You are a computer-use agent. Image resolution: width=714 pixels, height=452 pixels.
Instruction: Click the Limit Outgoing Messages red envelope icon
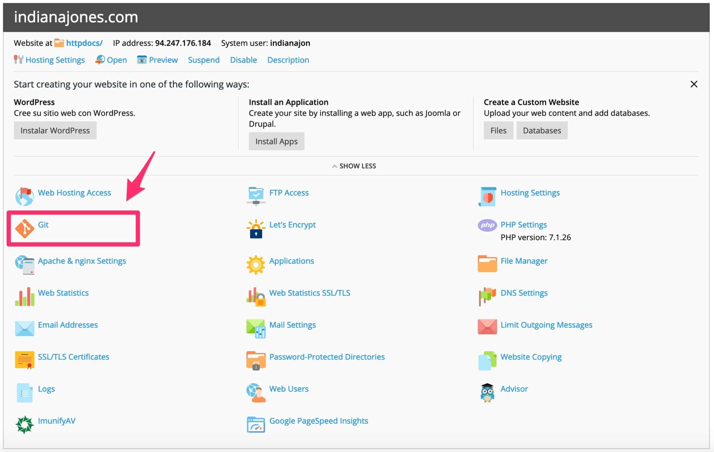pos(487,327)
